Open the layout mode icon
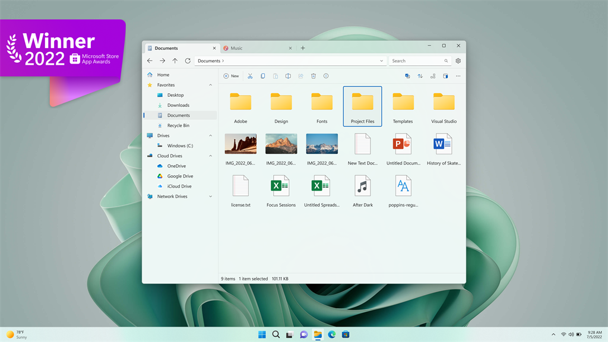Image resolution: width=608 pixels, height=342 pixels. [x=433, y=76]
